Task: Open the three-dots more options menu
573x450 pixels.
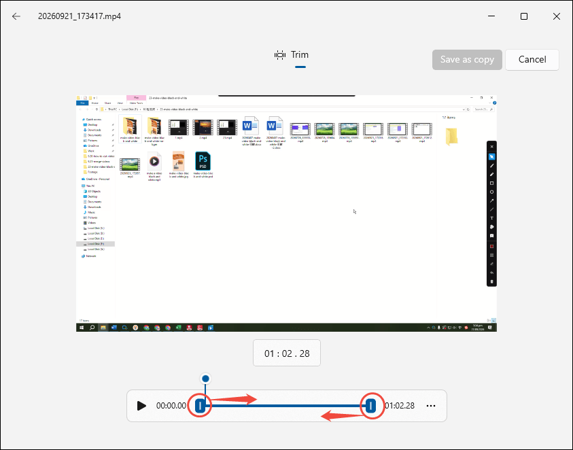Action: (431, 406)
